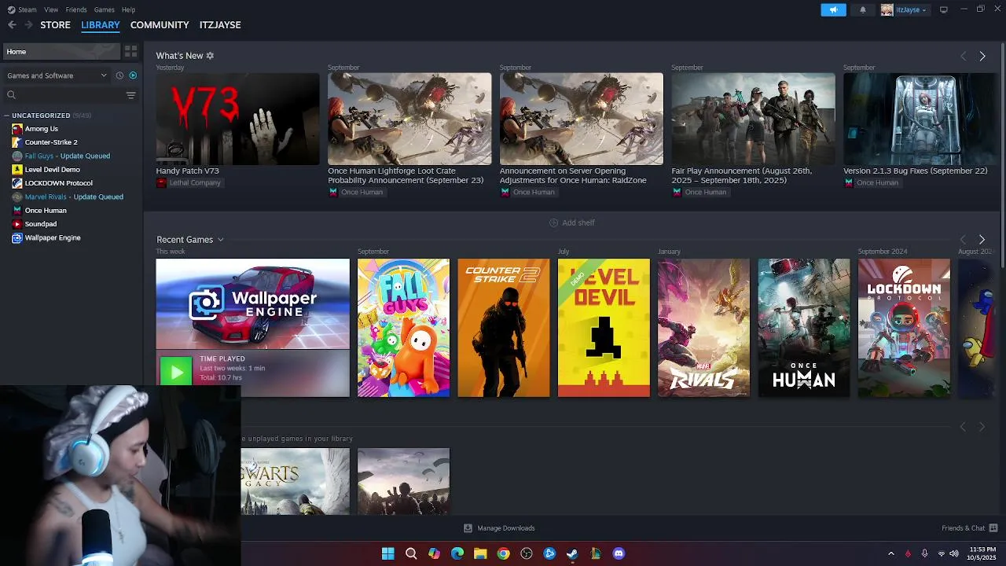This screenshot has height=566, width=1006.
Task: Click the Soundpad icon in sidebar
Action: coord(17,224)
